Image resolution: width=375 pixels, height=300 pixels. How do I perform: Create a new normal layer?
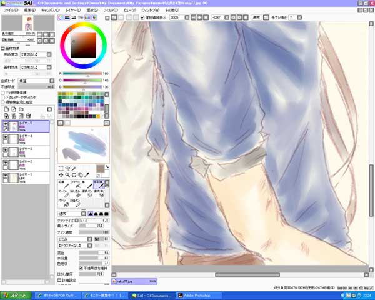pyautogui.click(x=6, y=109)
